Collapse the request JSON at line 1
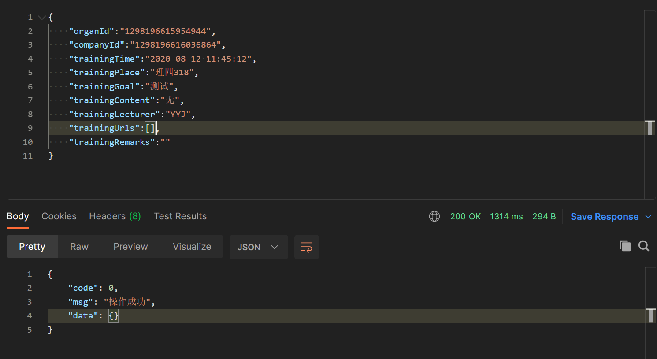657x359 pixels. pos(42,18)
